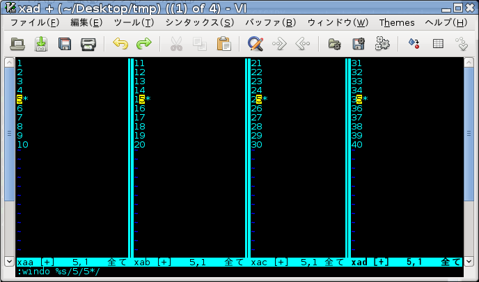Click right scrollbar up arrow
479x282 pixels.
point(469,63)
